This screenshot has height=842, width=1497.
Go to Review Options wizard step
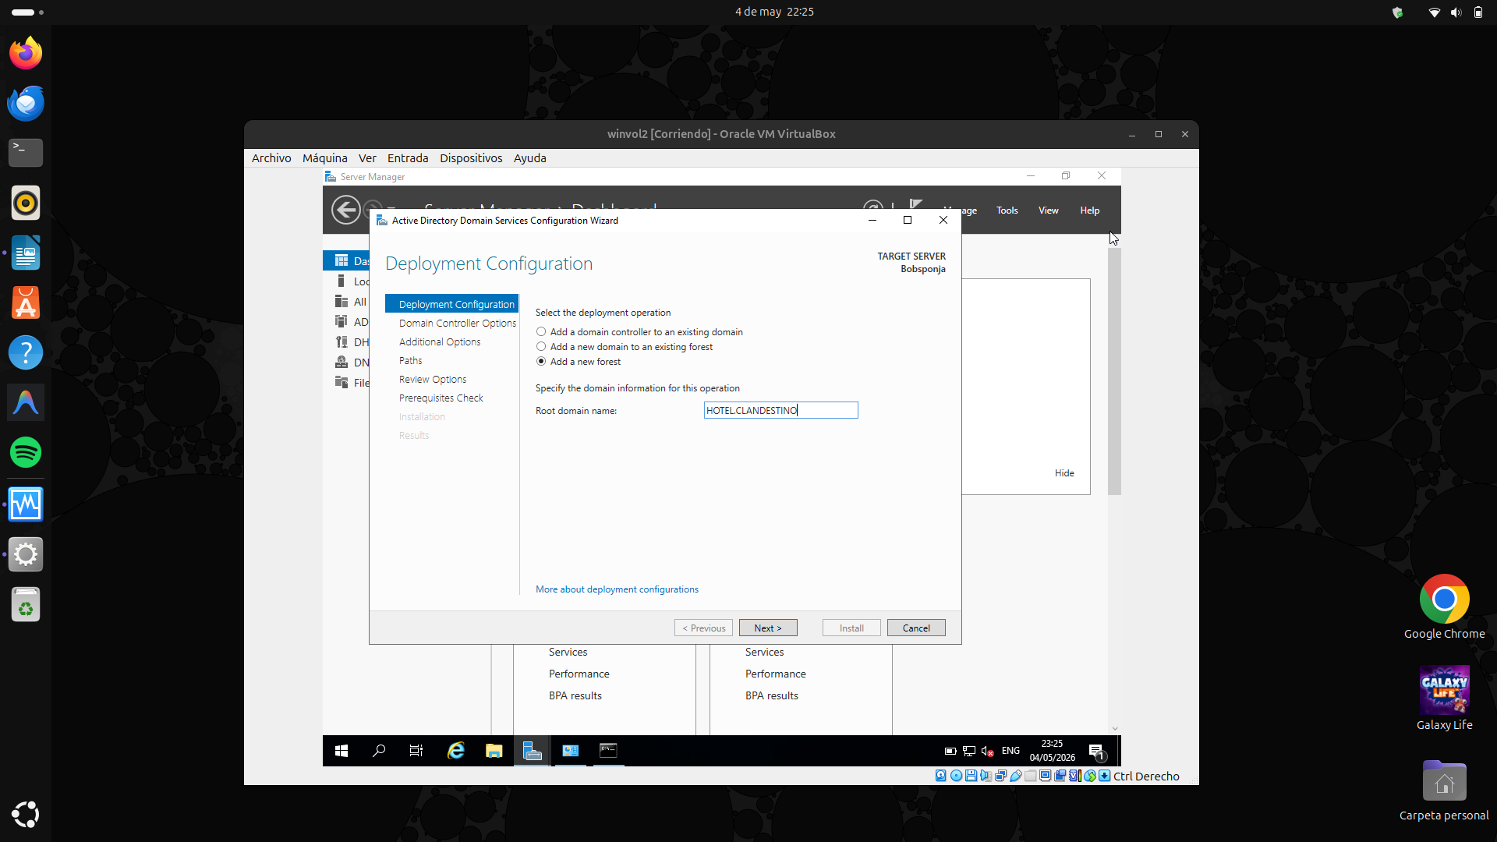click(x=433, y=379)
